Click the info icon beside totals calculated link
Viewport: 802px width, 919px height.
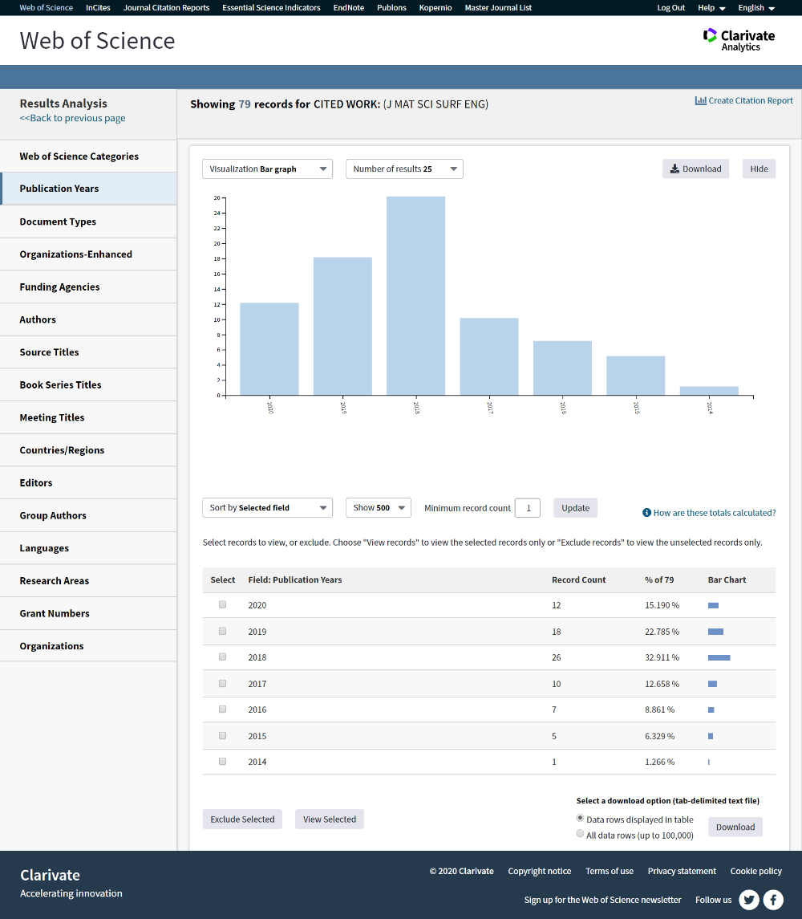click(646, 512)
